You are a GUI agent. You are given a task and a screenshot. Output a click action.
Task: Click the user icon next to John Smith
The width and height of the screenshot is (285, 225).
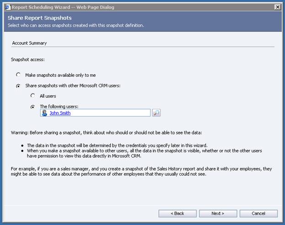click(44, 113)
